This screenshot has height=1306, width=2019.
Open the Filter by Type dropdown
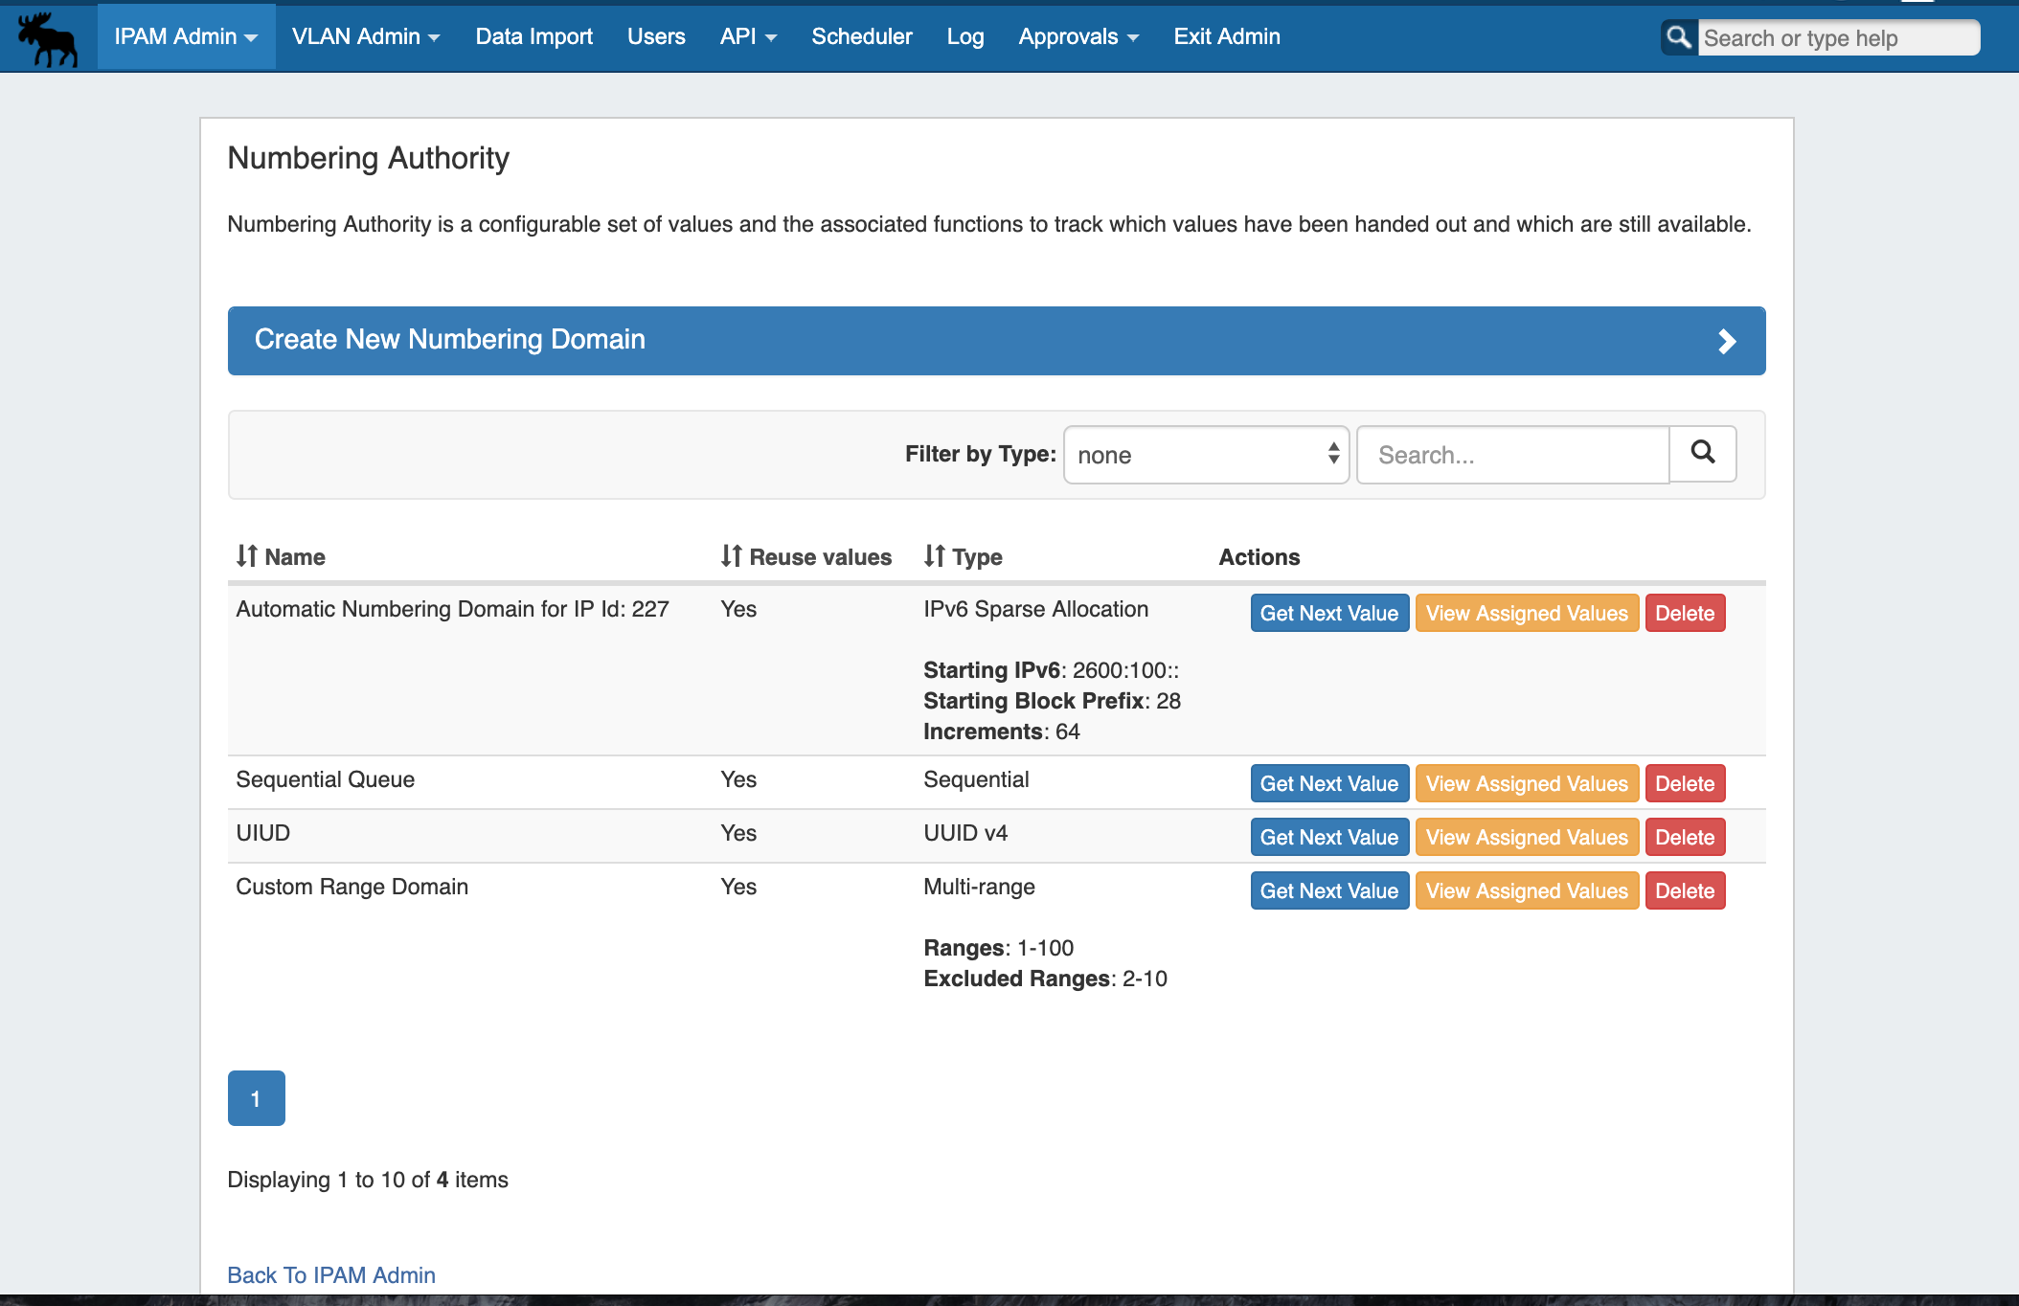[1206, 455]
